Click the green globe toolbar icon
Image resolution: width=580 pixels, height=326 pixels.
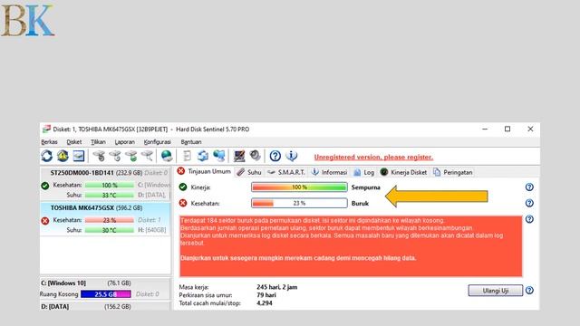coord(167,156)
